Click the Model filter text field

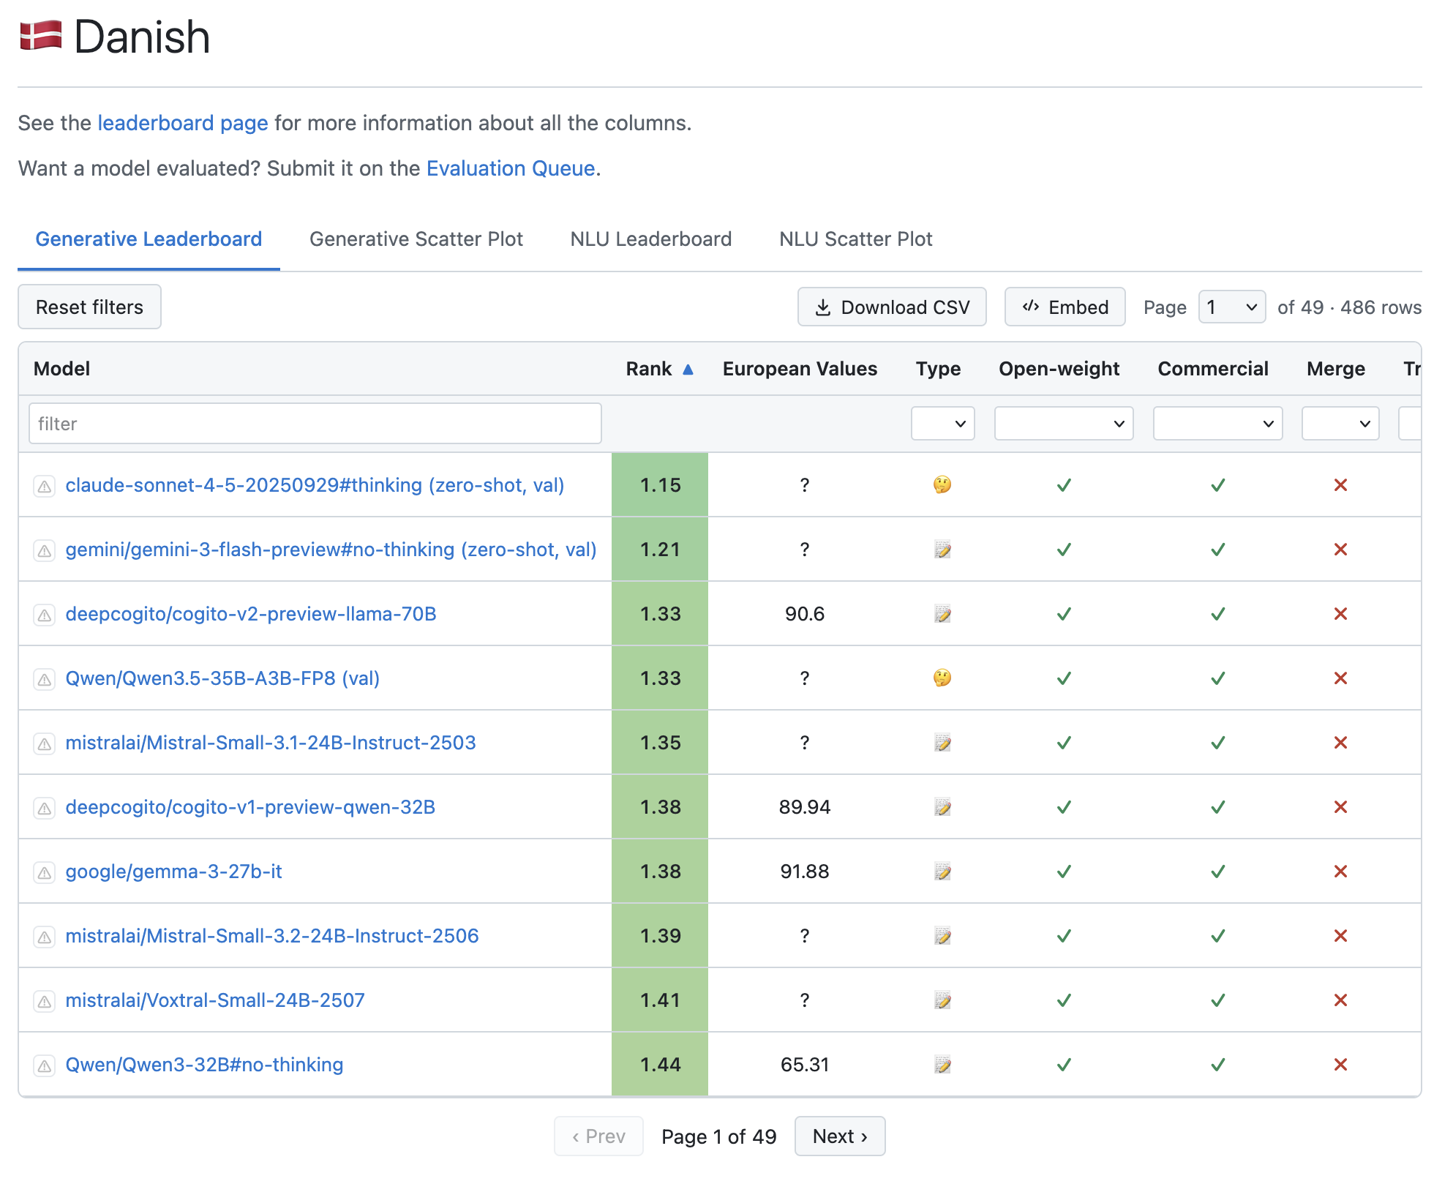click(315, 424)
